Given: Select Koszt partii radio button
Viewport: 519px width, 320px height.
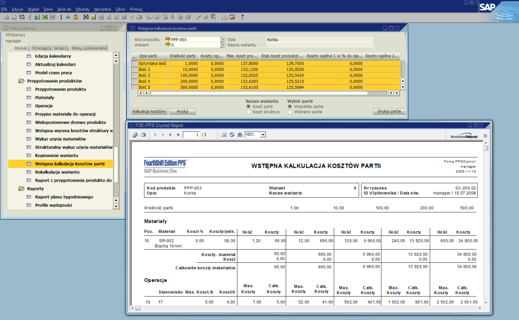Looking at the screenshot, I should (249, 106).
